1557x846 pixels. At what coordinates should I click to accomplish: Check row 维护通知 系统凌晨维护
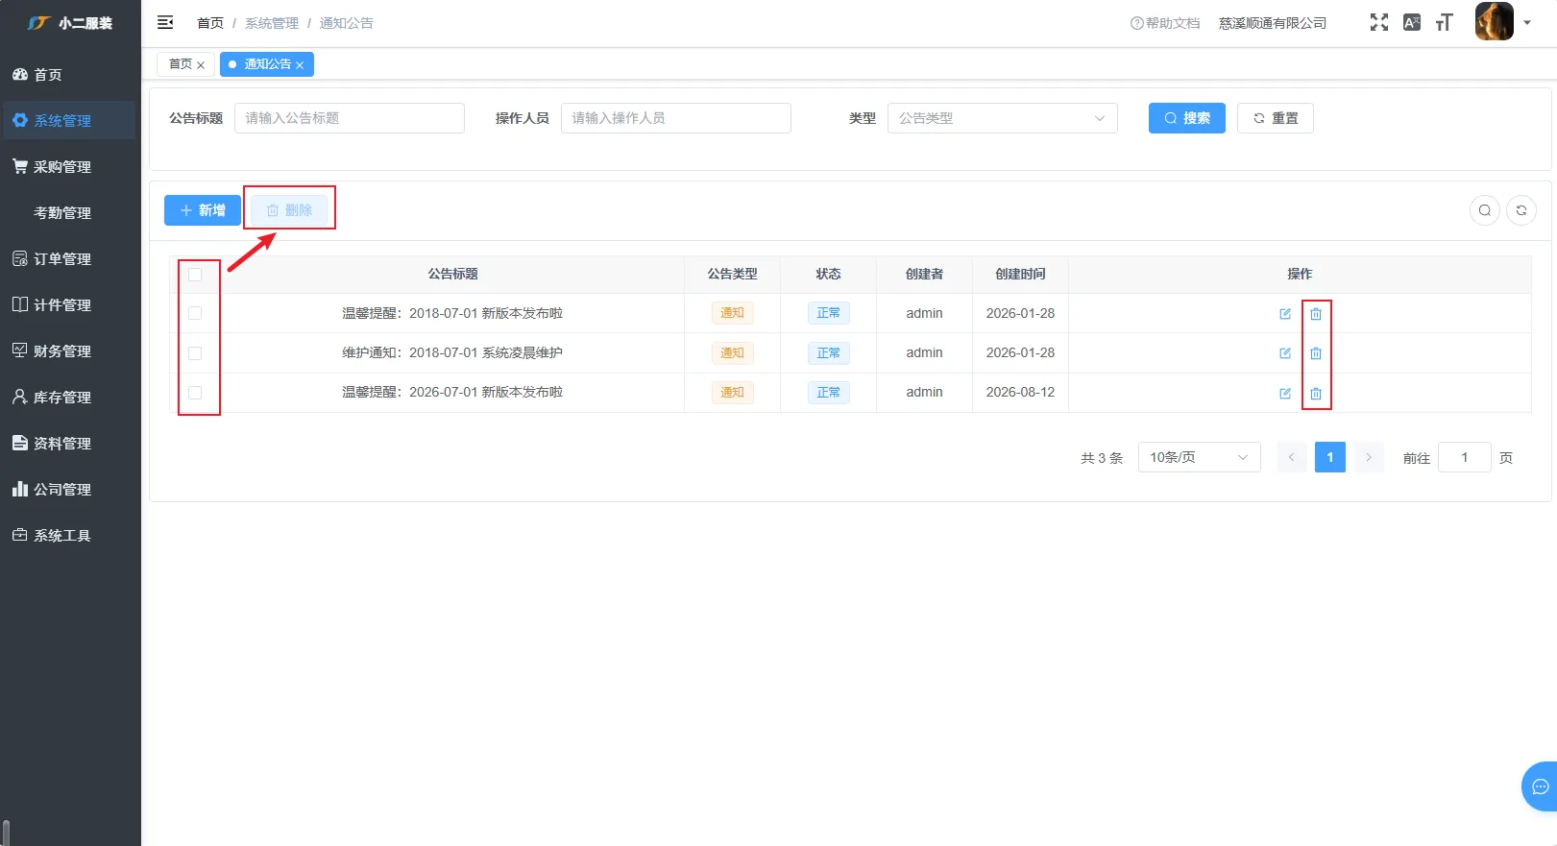tap(195, 353)
